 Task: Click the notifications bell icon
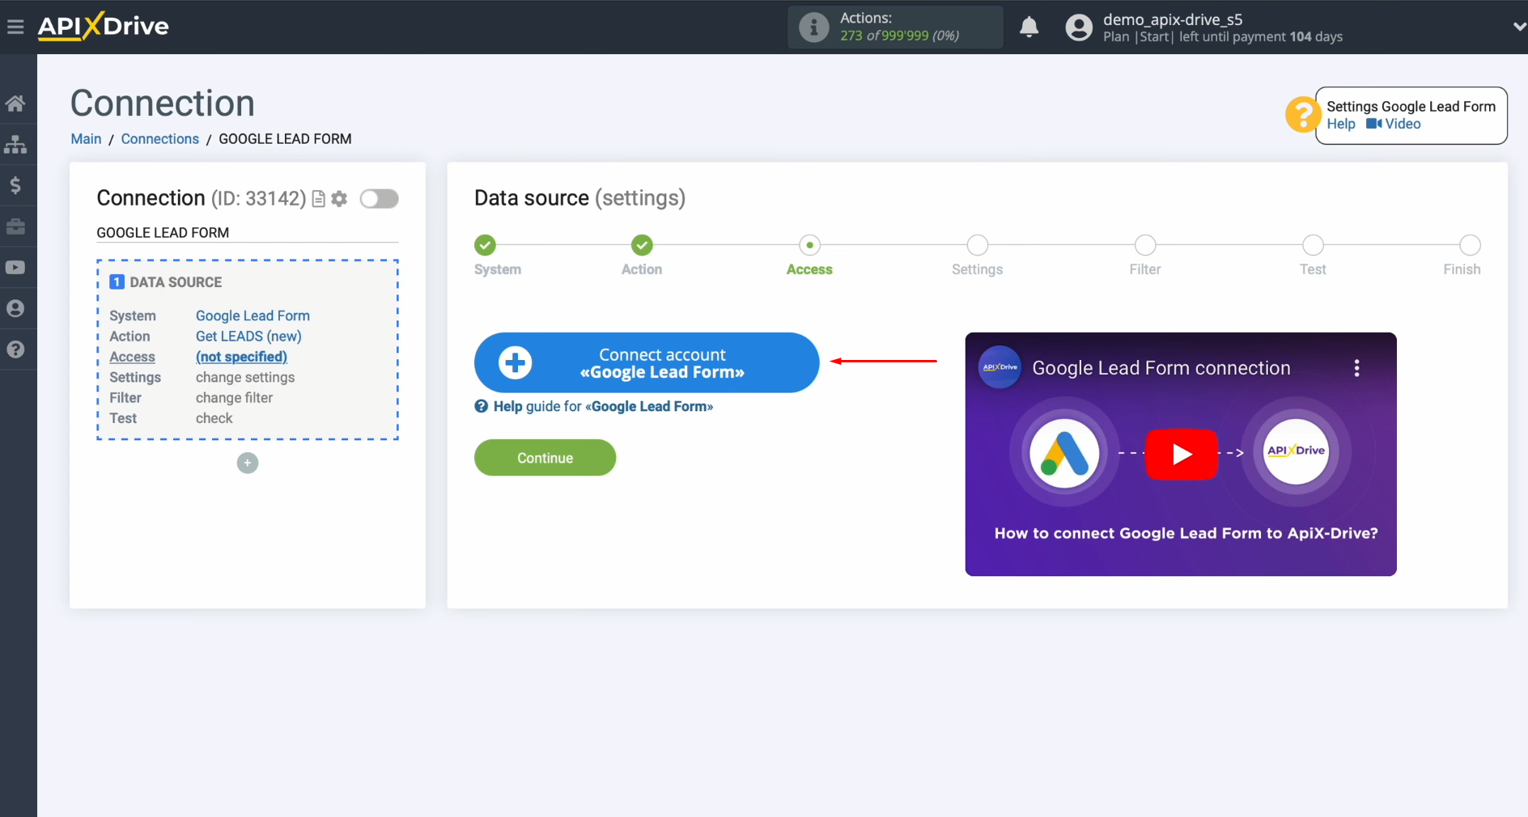(x=1029, y=27)
